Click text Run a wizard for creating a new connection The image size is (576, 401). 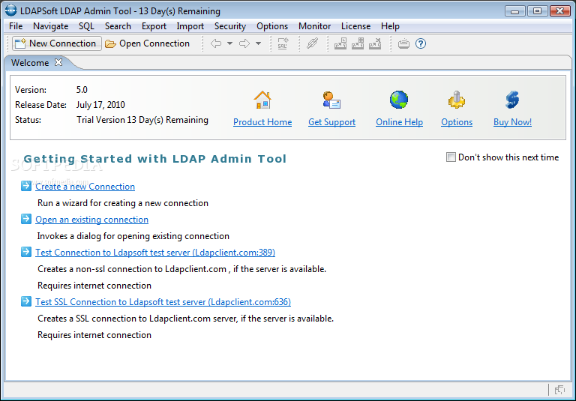tap(123, 203)
